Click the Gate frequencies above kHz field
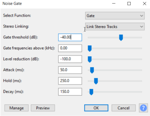The image size is (150, 116). pos(70,48)
